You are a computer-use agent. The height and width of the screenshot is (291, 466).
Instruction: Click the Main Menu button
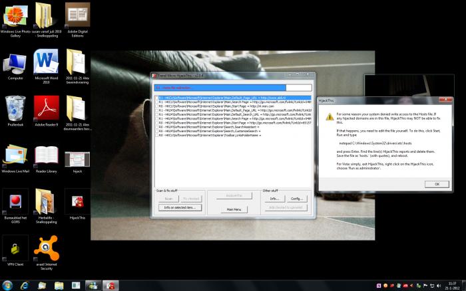point(234,209)
